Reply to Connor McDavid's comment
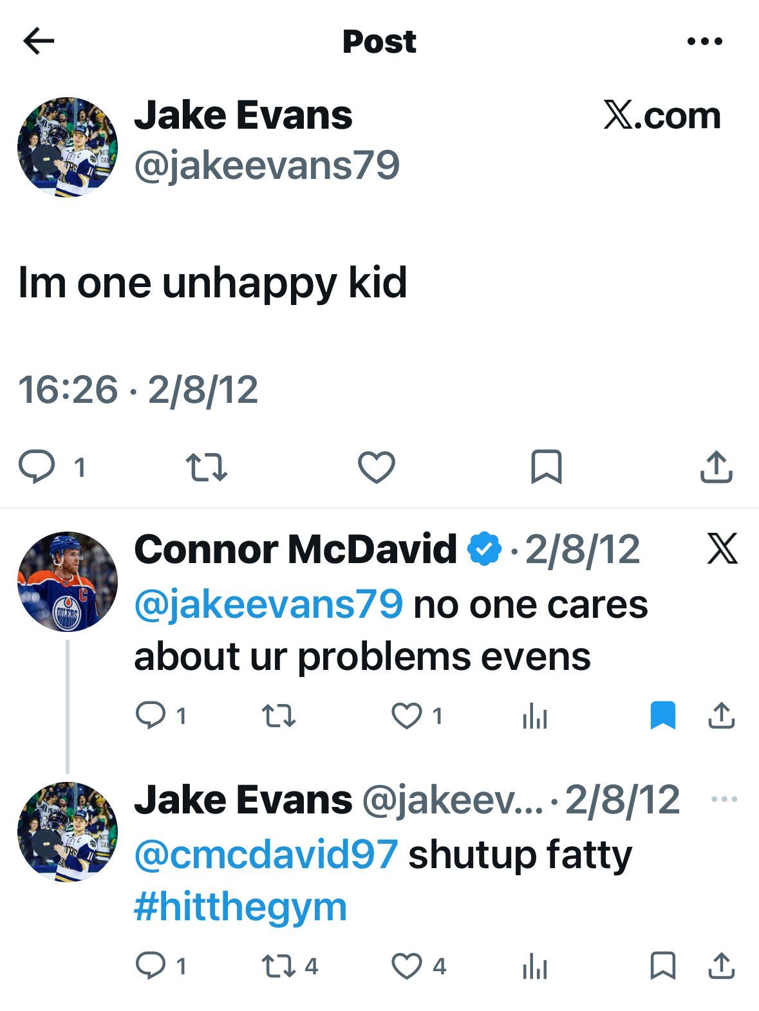Viewport: 759px width, 1011px height. click(151, 715)
